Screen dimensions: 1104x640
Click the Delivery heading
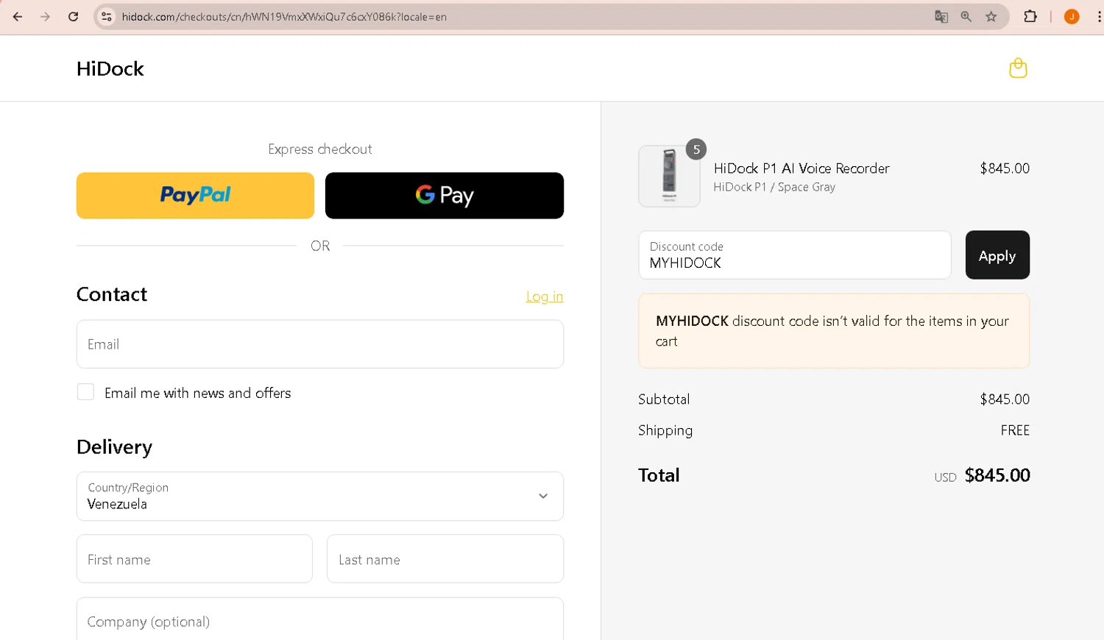pos(114,447)
